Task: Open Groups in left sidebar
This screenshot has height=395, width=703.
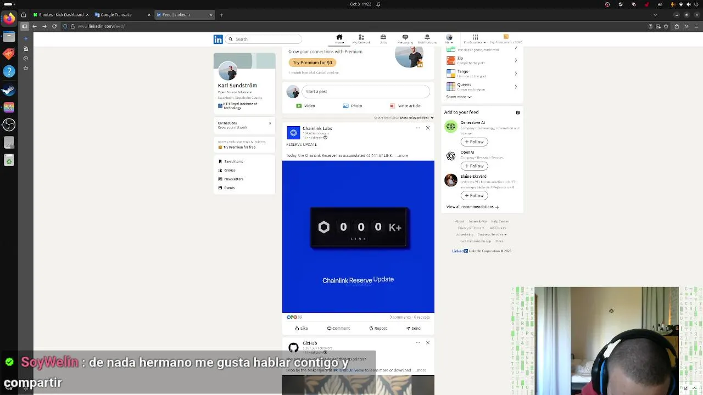Action: (227, 170)
